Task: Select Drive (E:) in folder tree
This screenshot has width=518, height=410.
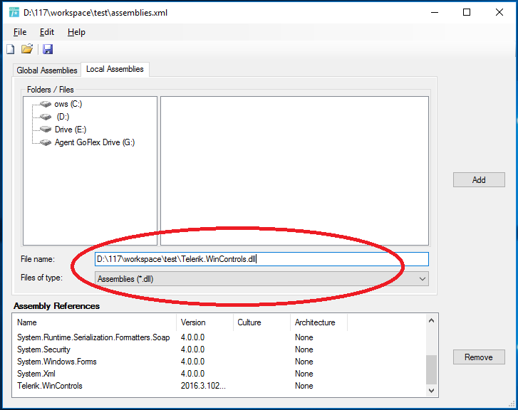Action: pos(70,130)
